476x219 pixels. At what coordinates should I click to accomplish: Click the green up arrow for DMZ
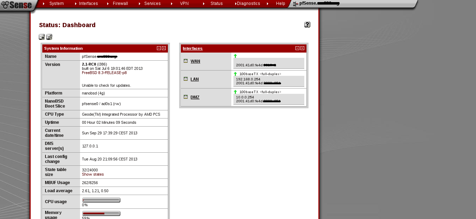click(235, 92)
